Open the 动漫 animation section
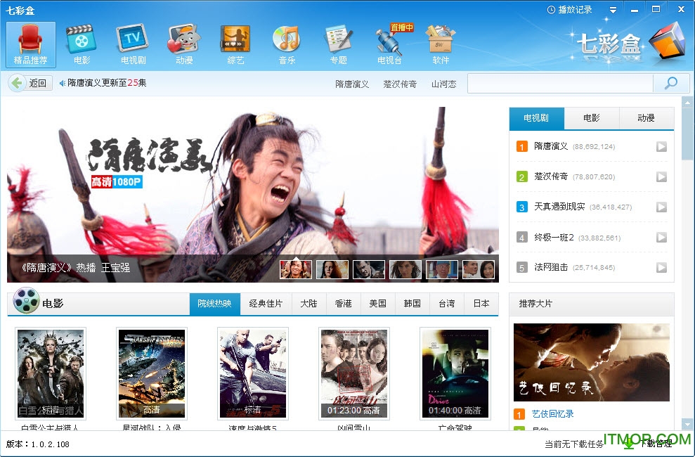The height and width of the screenshot is (457, 695). pos(184,44)
